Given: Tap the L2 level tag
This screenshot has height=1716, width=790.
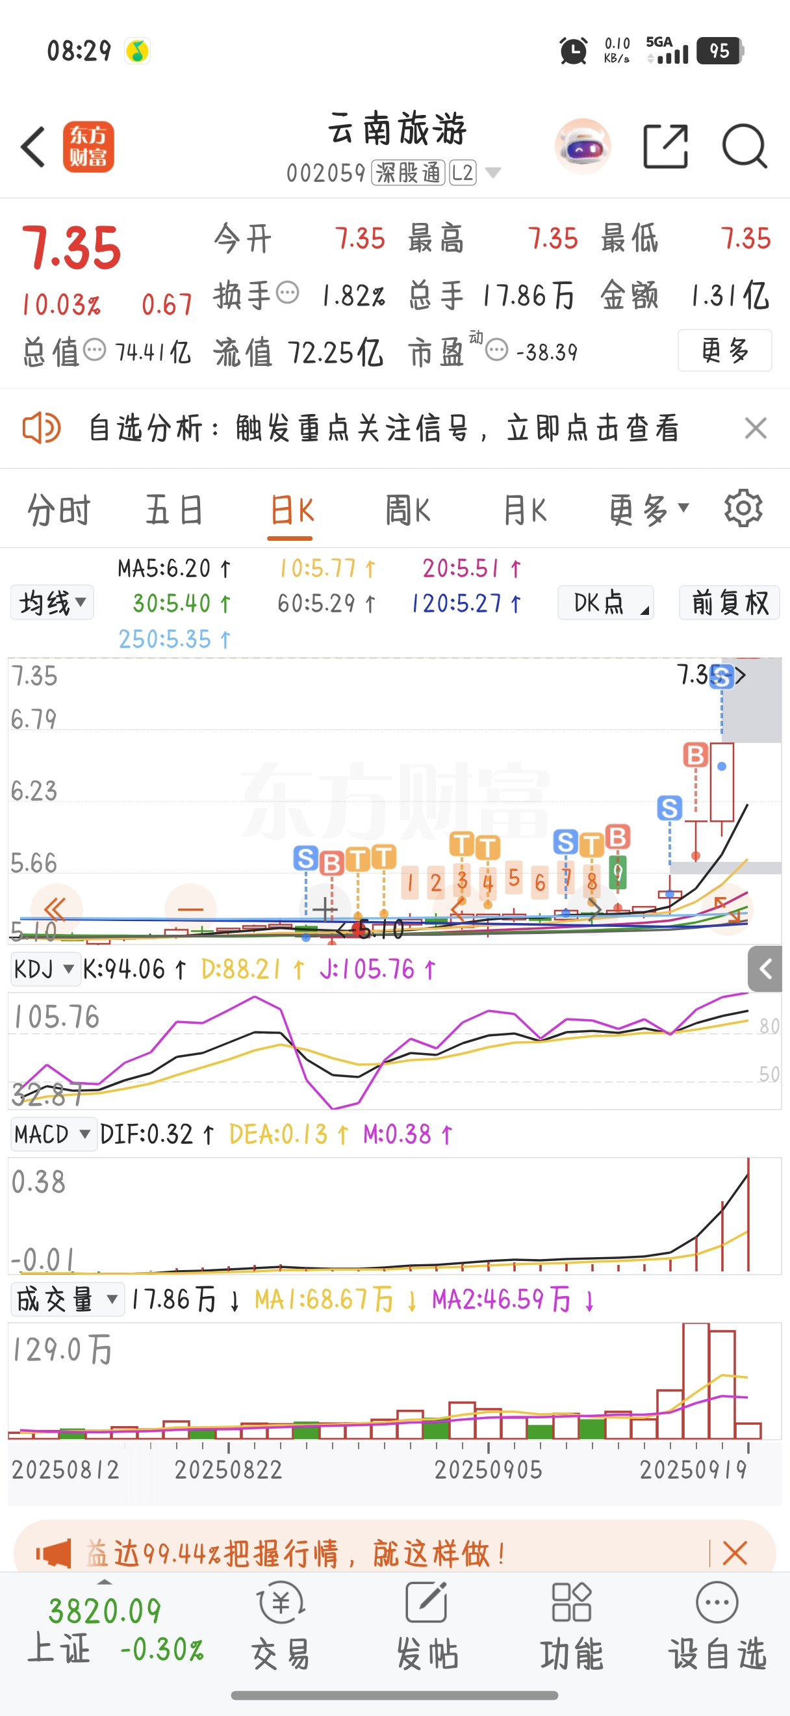Looking at the screenshot, I should (x=463, y=173).
